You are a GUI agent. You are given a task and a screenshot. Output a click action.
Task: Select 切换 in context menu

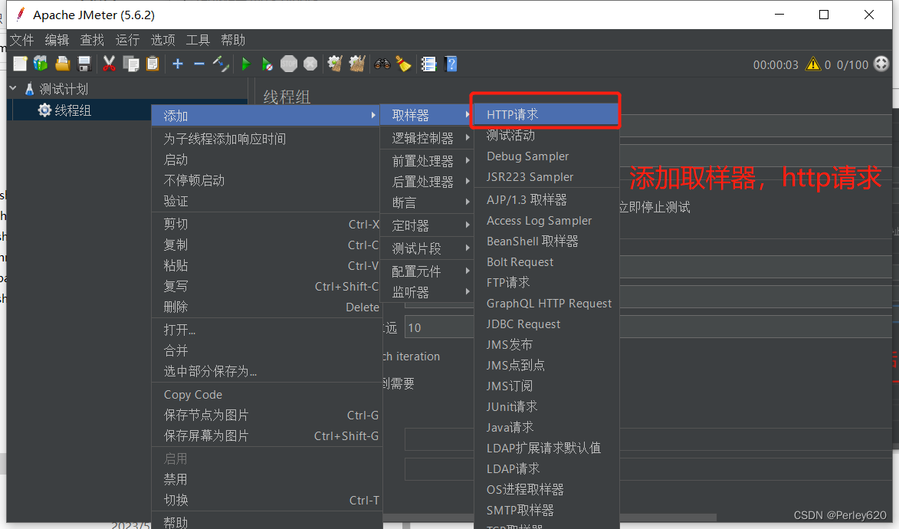pos(267,500)
